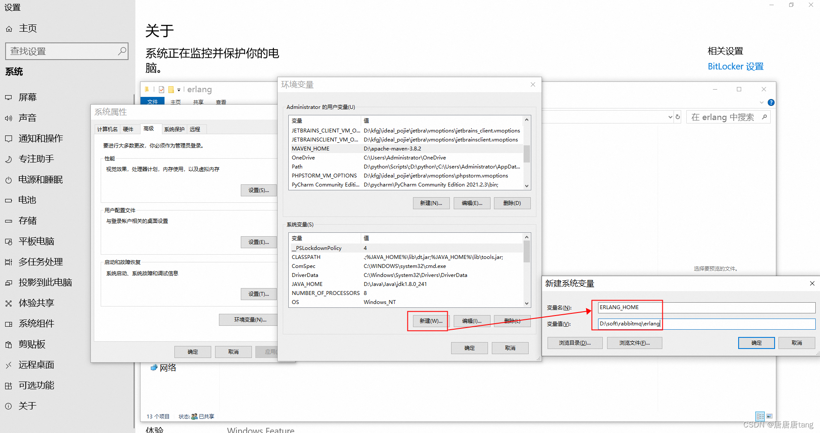Open BitLocker 设置 link
Image resolution: width=820 pixels, height=433 pixels.
pyautogui.click(x=736, y=66)
